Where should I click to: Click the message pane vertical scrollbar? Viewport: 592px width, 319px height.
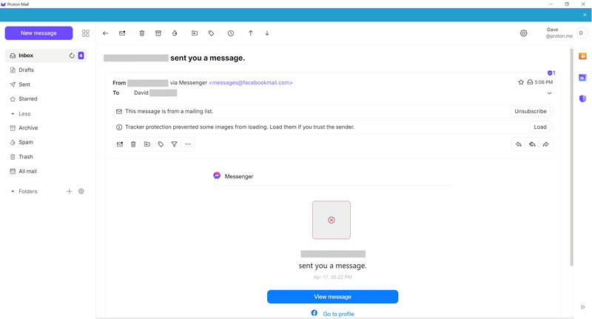(571, 157)
